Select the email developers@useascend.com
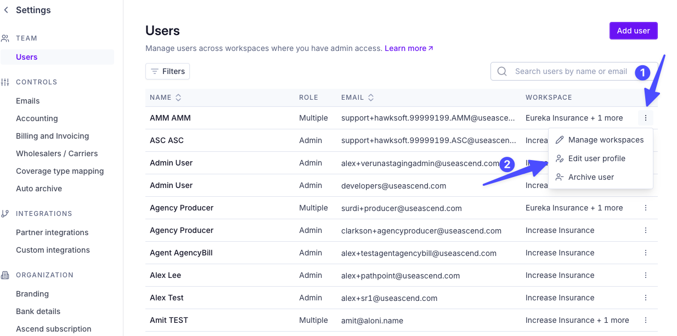The image size is (677, 336). (x=393, y=185)
